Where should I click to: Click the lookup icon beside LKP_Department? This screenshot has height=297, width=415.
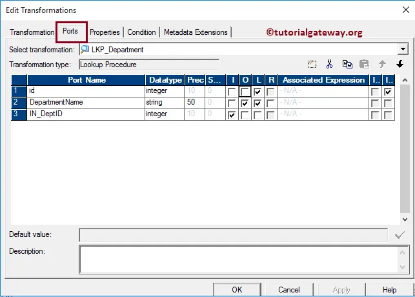[x=85, y=49]
